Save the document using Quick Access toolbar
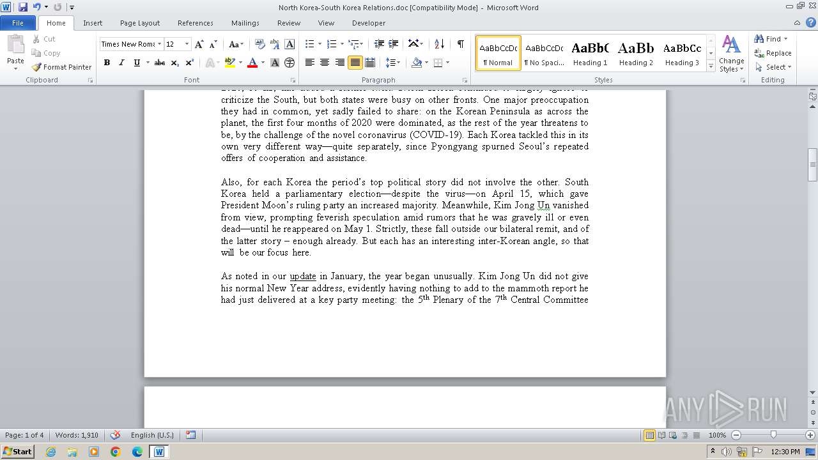The height and width of the screenshot is (460, 818). pyautogui.click(x=23, y=7)
